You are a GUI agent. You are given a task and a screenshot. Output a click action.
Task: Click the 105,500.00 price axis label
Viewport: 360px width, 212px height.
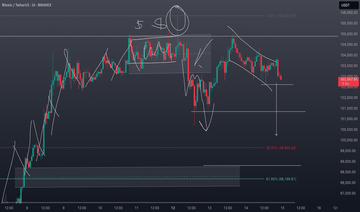(349, 23)
